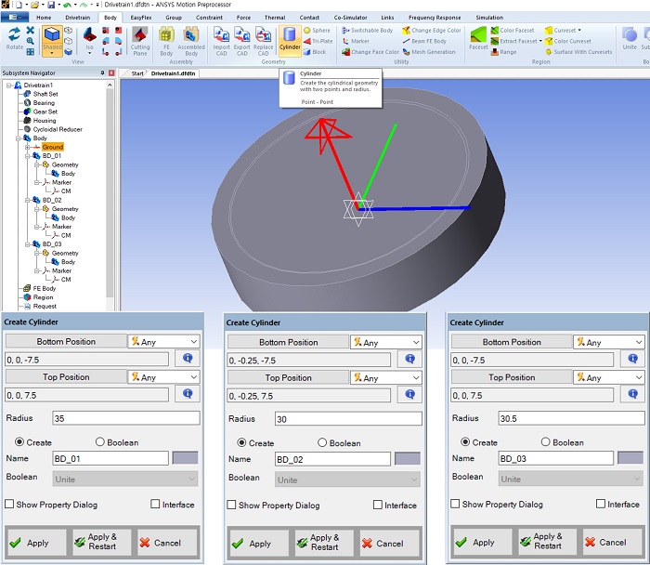650x565 pixels.
Task: Expand the Ground tree node
Action: click(x=27, y=147)
